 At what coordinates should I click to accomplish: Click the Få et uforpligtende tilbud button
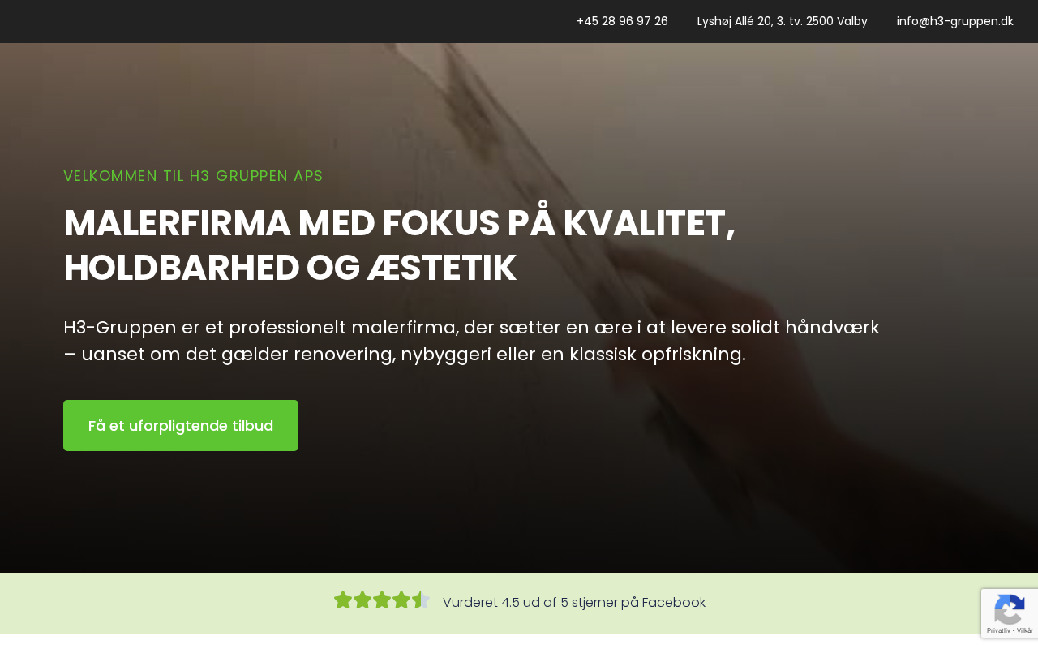pyautogui.click(x=181, y=426)
